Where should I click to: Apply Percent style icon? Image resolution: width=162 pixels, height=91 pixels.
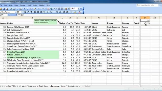point(51,12)
